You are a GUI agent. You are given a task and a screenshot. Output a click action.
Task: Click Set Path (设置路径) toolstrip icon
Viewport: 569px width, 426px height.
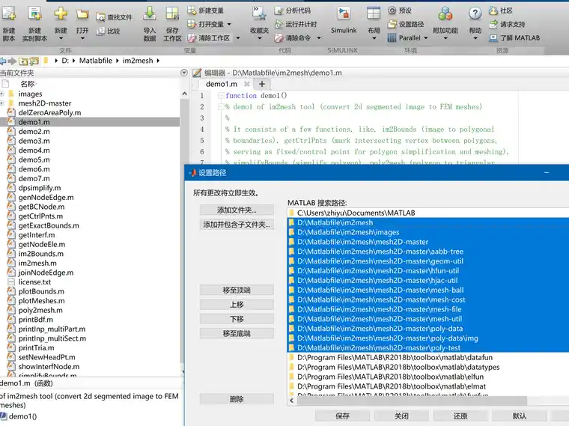click(x=392, y=24)
